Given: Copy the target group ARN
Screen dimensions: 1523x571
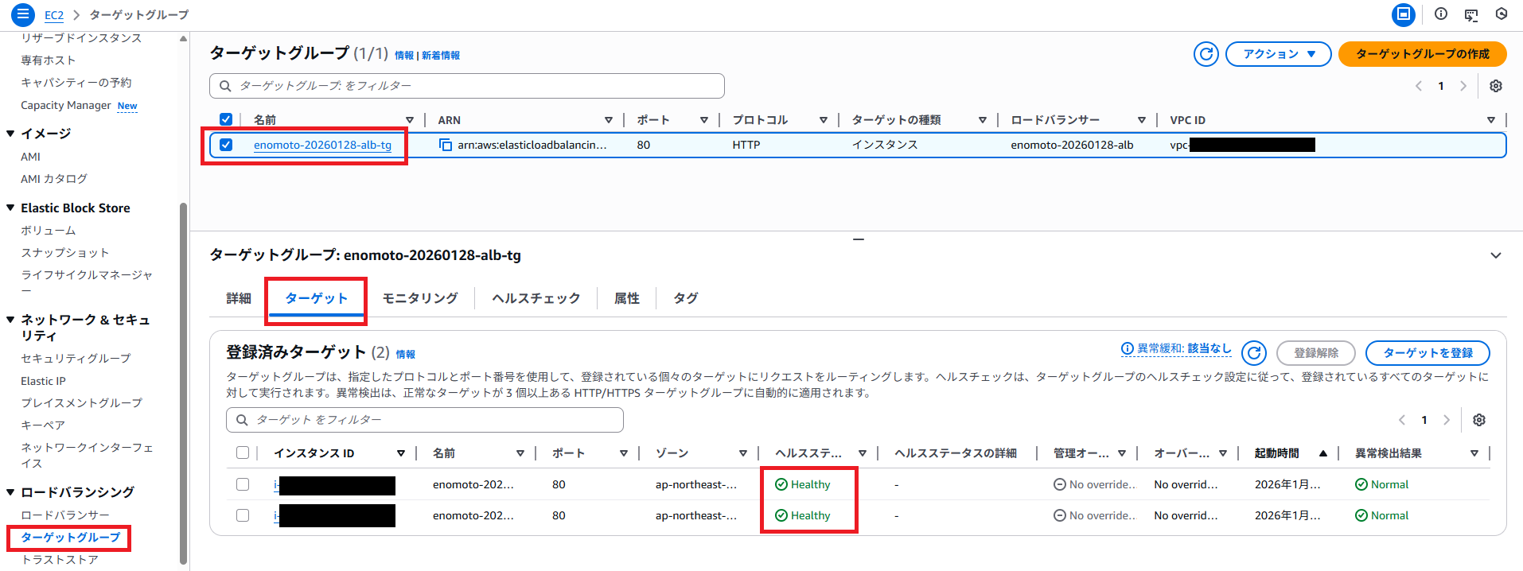Looking at the screenshot, I should click(x=446, y=145).
